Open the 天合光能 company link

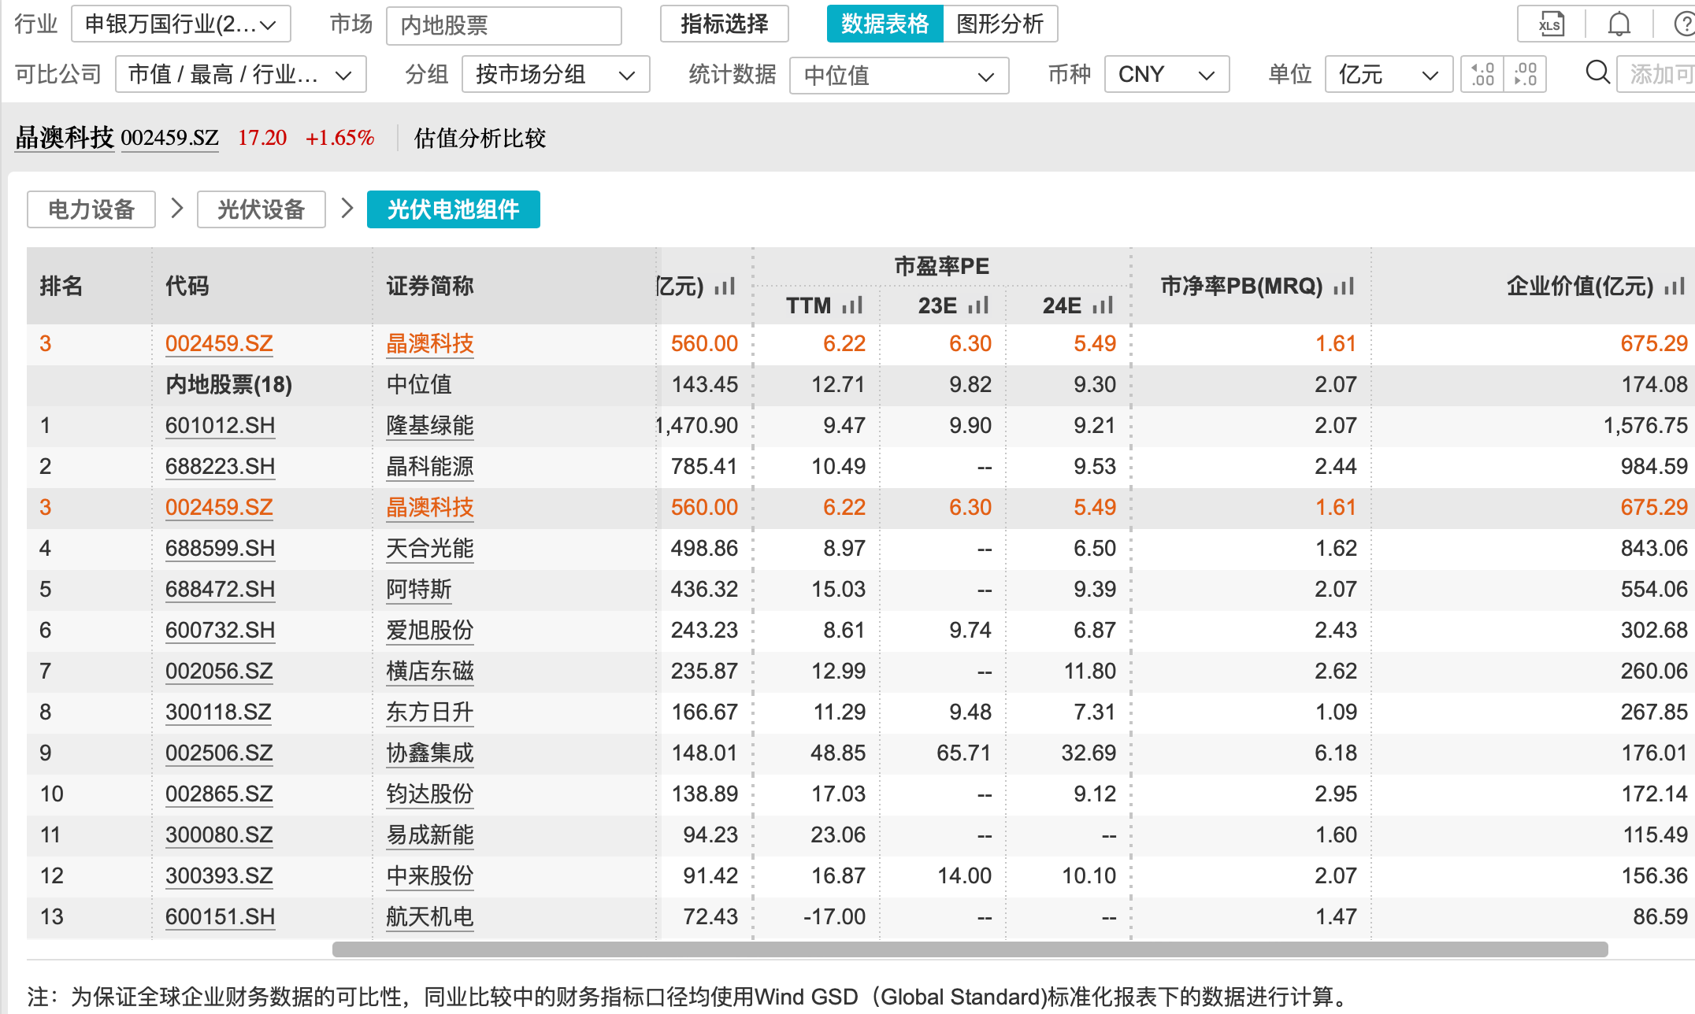pyautogui.click(x=430, y=549)
